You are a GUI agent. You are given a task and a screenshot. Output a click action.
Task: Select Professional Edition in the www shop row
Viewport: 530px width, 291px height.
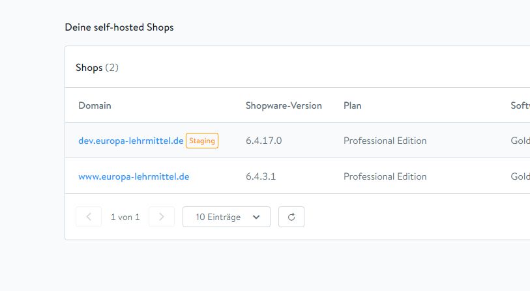385,176
